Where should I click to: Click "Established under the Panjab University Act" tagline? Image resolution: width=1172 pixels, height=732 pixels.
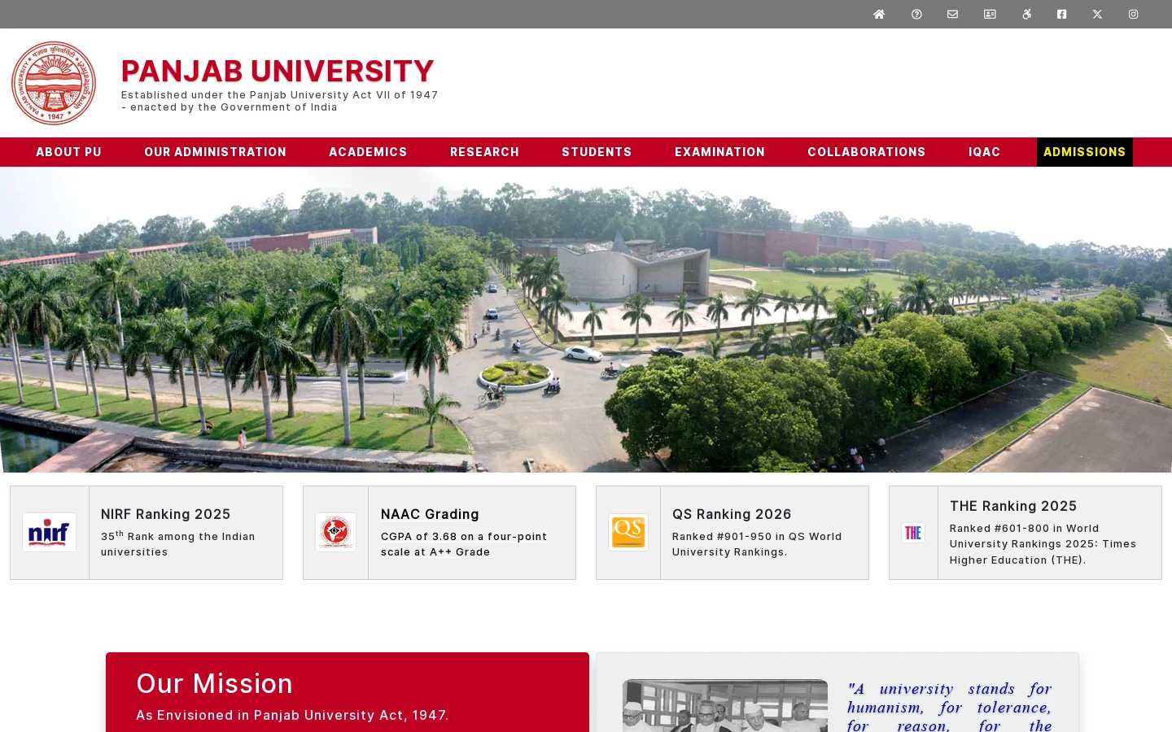(x=280, y=101)
